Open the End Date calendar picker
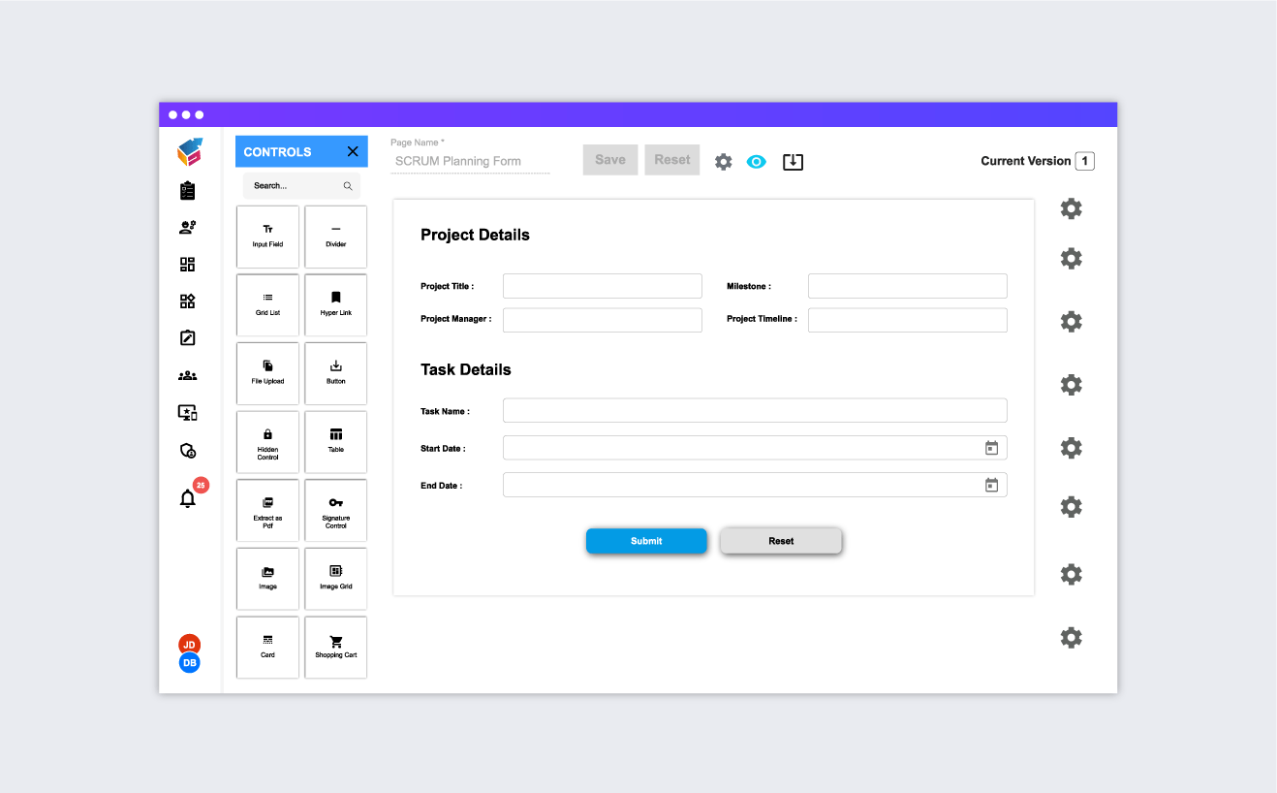 click(x=991, y=484)
